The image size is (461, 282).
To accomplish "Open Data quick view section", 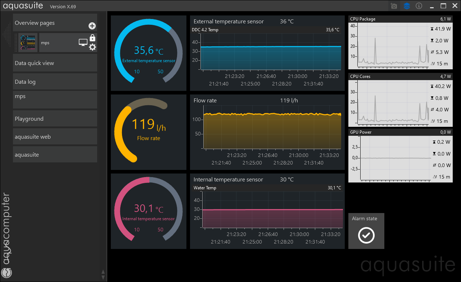I will click(x=55, y=63).
